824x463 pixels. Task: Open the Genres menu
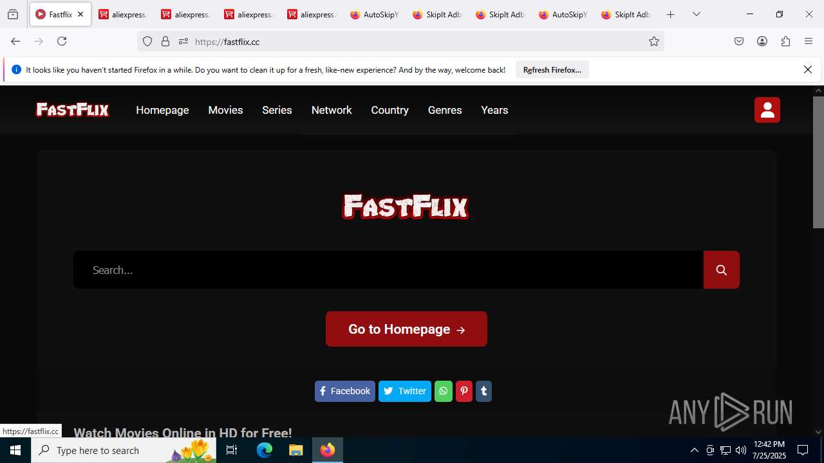coord(445,110)
